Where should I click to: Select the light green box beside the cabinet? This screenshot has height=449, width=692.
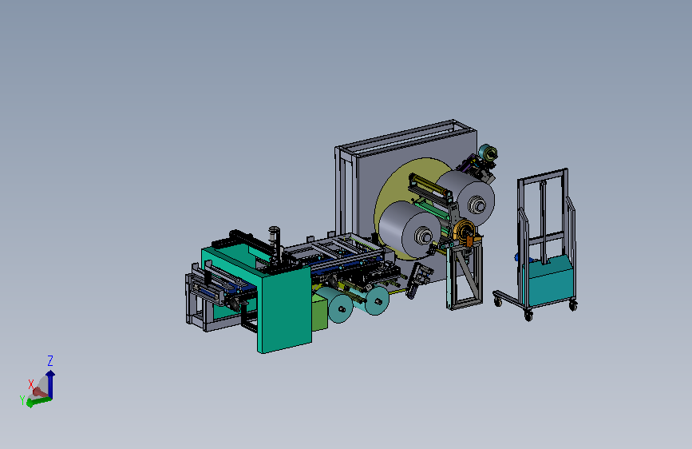[x=319, y=314]
